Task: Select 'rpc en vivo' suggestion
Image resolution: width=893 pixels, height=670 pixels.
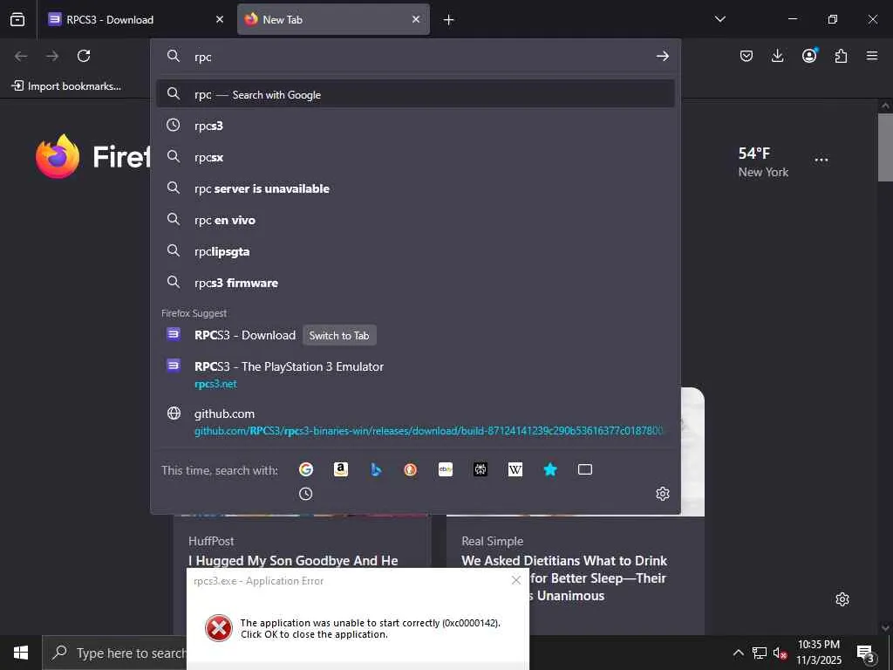Action: [415, 219]
